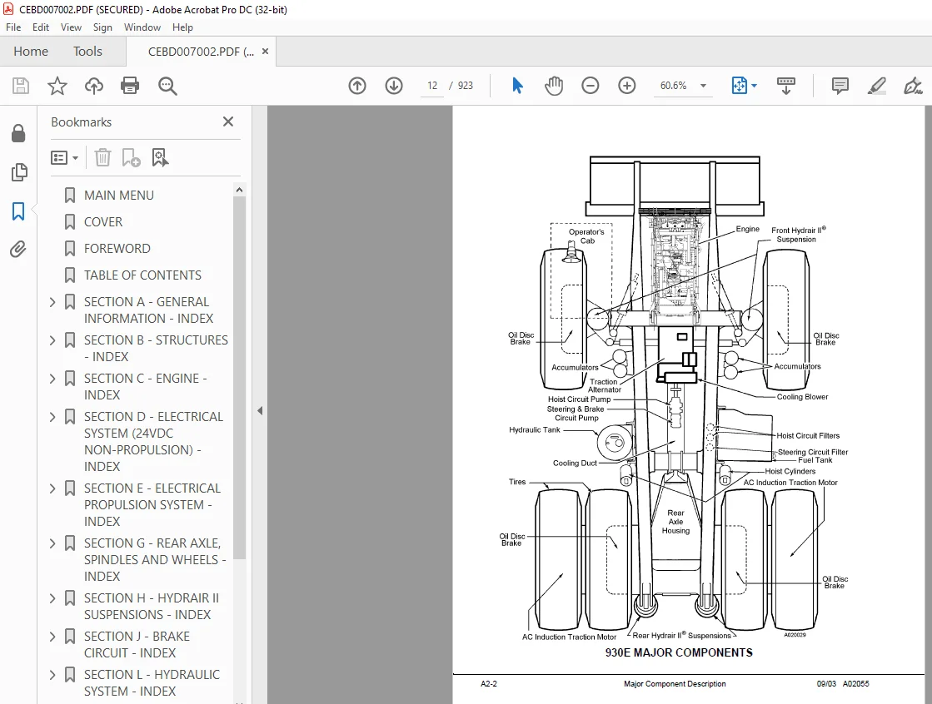Add a new bookmark

pyautogui.click(x=131, y=157)
